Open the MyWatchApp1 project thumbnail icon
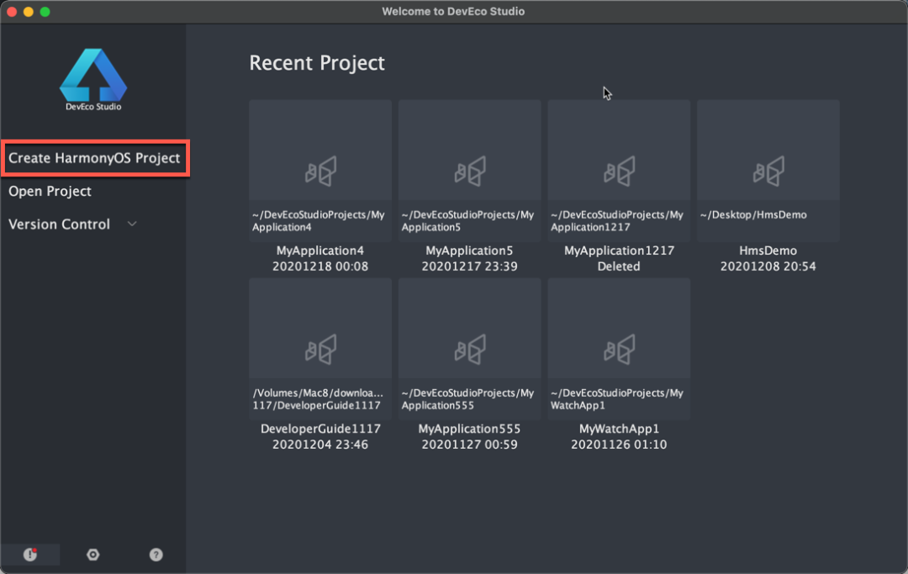This screenshot has width=908, height=574. click(x=619, y=349)
